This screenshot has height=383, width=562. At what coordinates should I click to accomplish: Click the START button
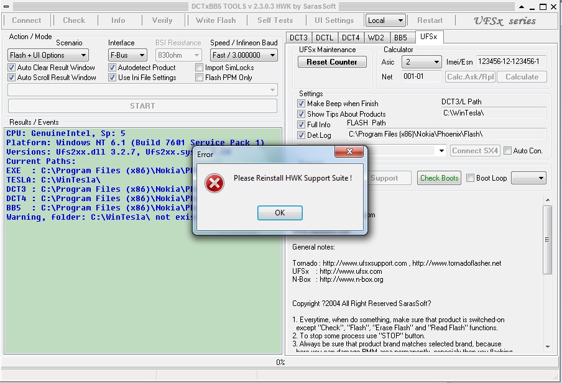click(142, 106)
